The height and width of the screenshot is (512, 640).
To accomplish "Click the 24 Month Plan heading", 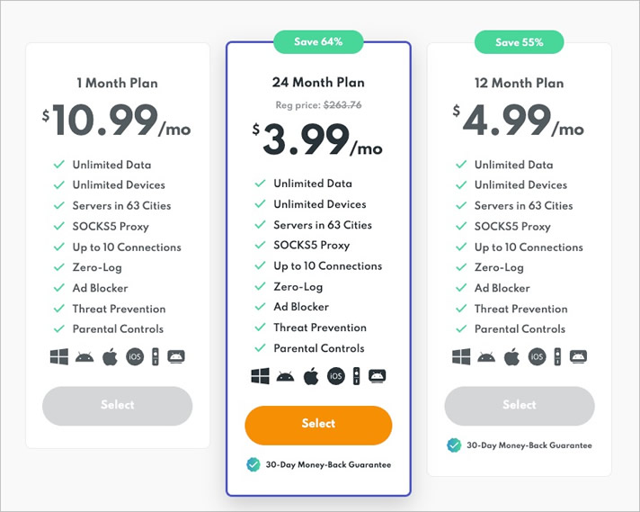I will (318, 82).
